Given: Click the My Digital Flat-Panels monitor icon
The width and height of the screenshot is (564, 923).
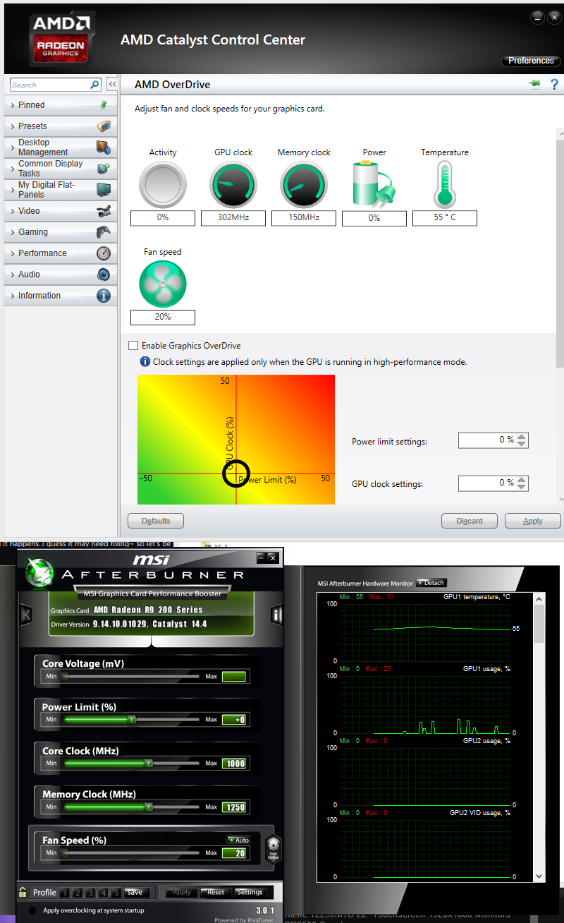Looking at the screenshot, I should [x=104, y=190].
